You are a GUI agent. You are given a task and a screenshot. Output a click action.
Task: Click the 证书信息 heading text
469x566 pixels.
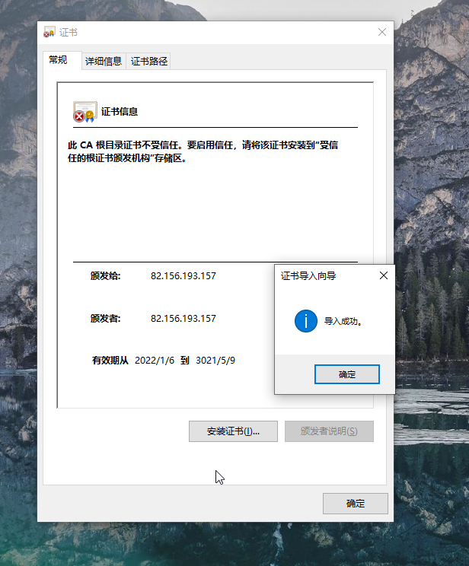pos(120,112)
